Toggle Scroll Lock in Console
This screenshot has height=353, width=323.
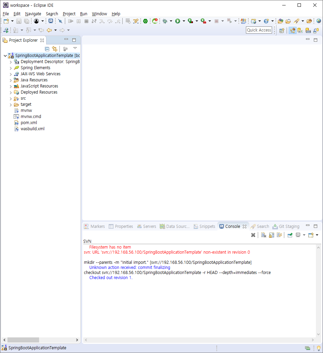point(272,235)
